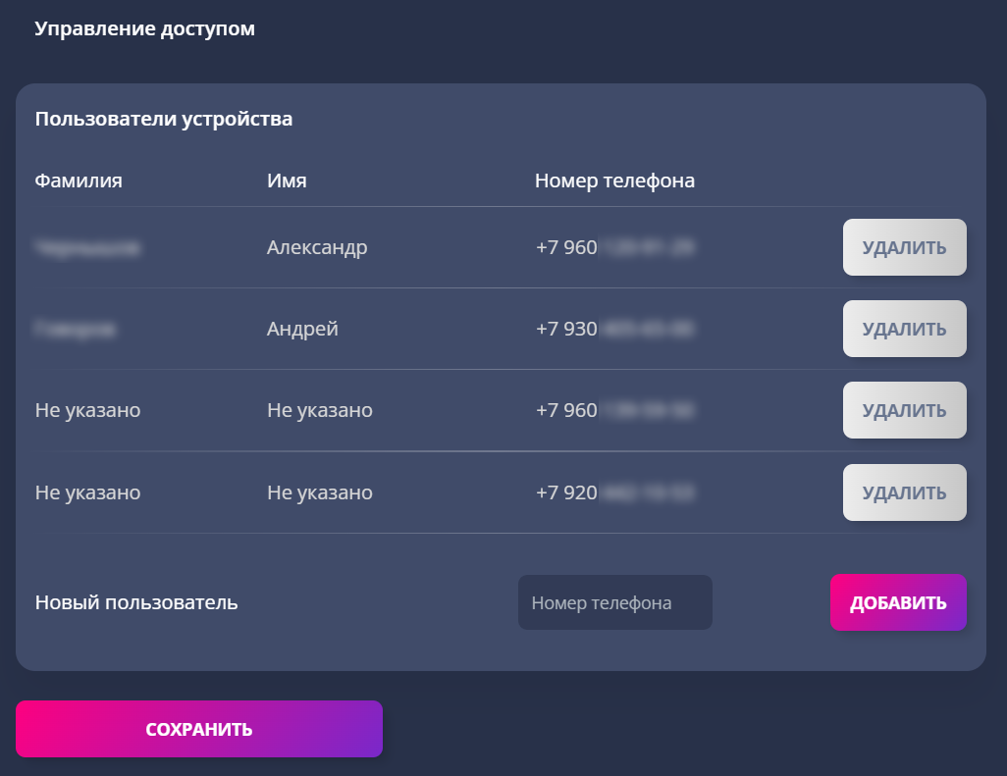
Task: Click the name Александр in the table
Action: point(317,247)
